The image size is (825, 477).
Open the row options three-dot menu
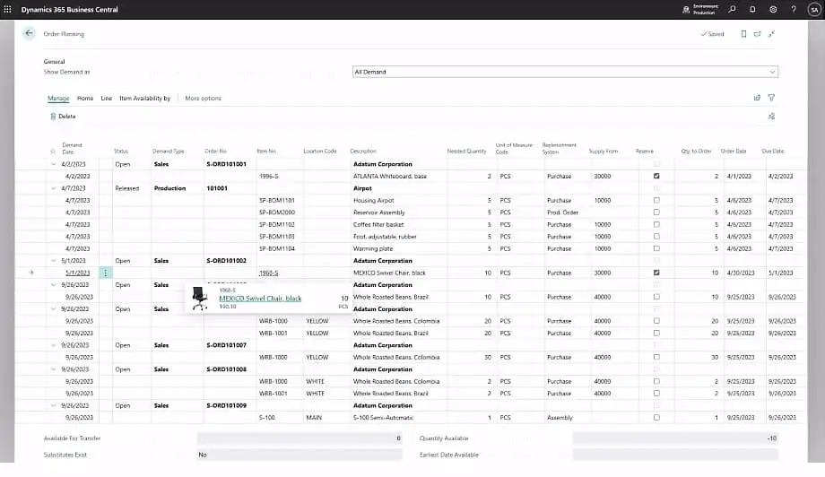click(x=105, y=273)
